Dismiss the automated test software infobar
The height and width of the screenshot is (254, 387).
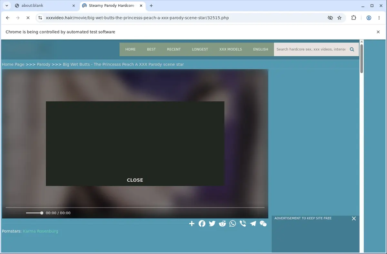click(x=378, y=32)
